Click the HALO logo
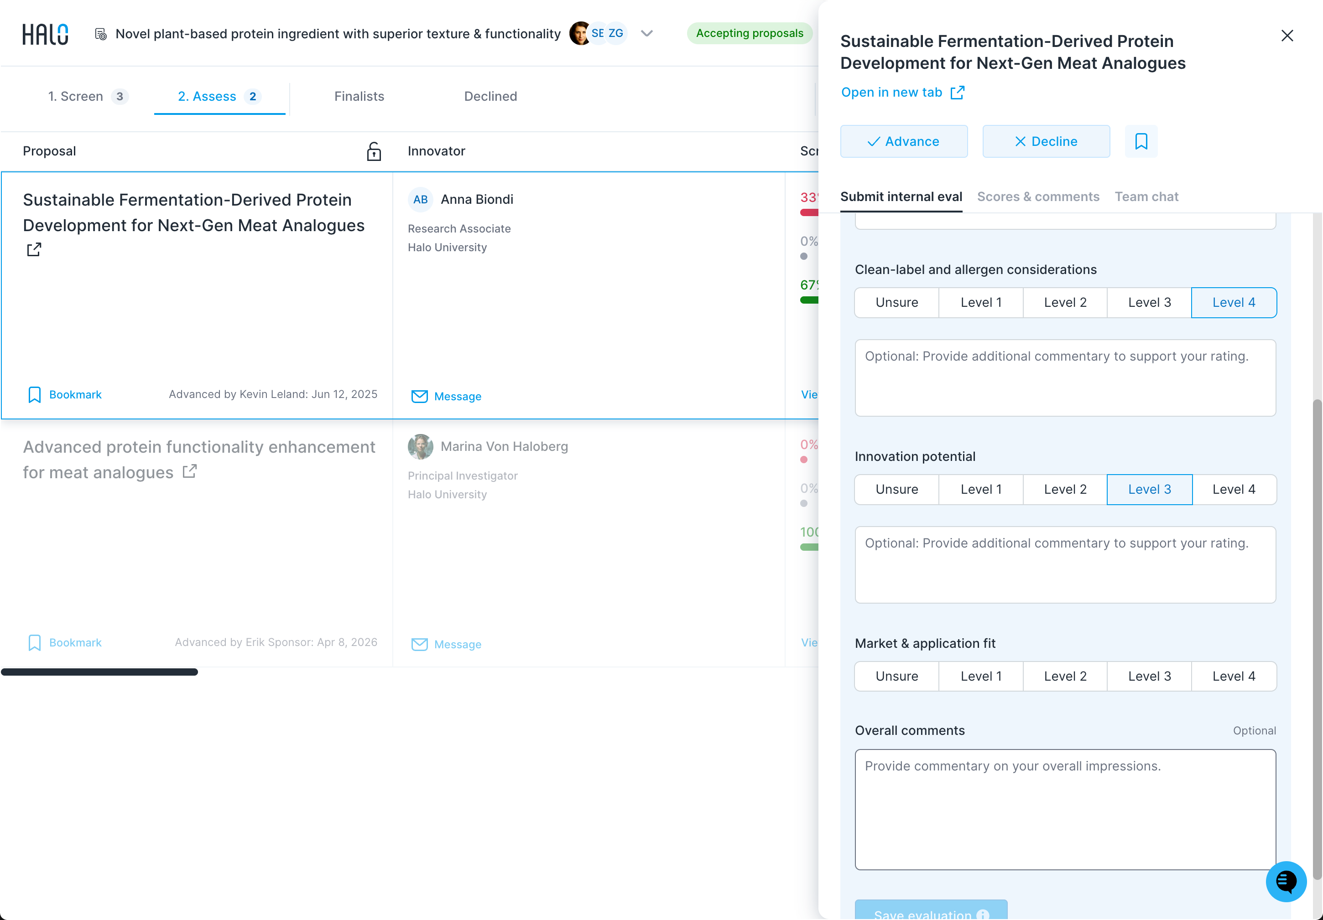The height and width of the screenshot is (920, 1323). [x=45, y=34]
